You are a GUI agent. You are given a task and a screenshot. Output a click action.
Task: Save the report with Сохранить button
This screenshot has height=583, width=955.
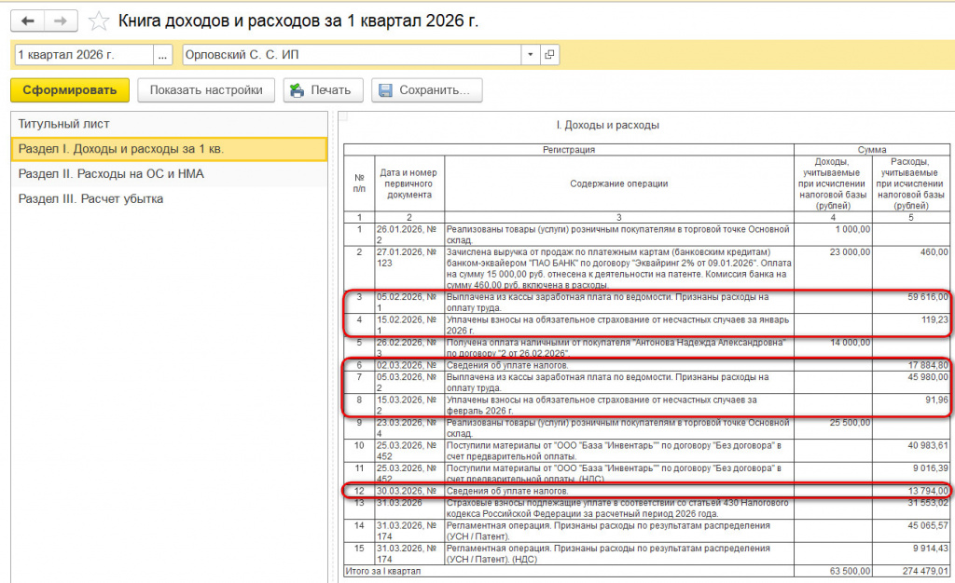tap(427, 90)
